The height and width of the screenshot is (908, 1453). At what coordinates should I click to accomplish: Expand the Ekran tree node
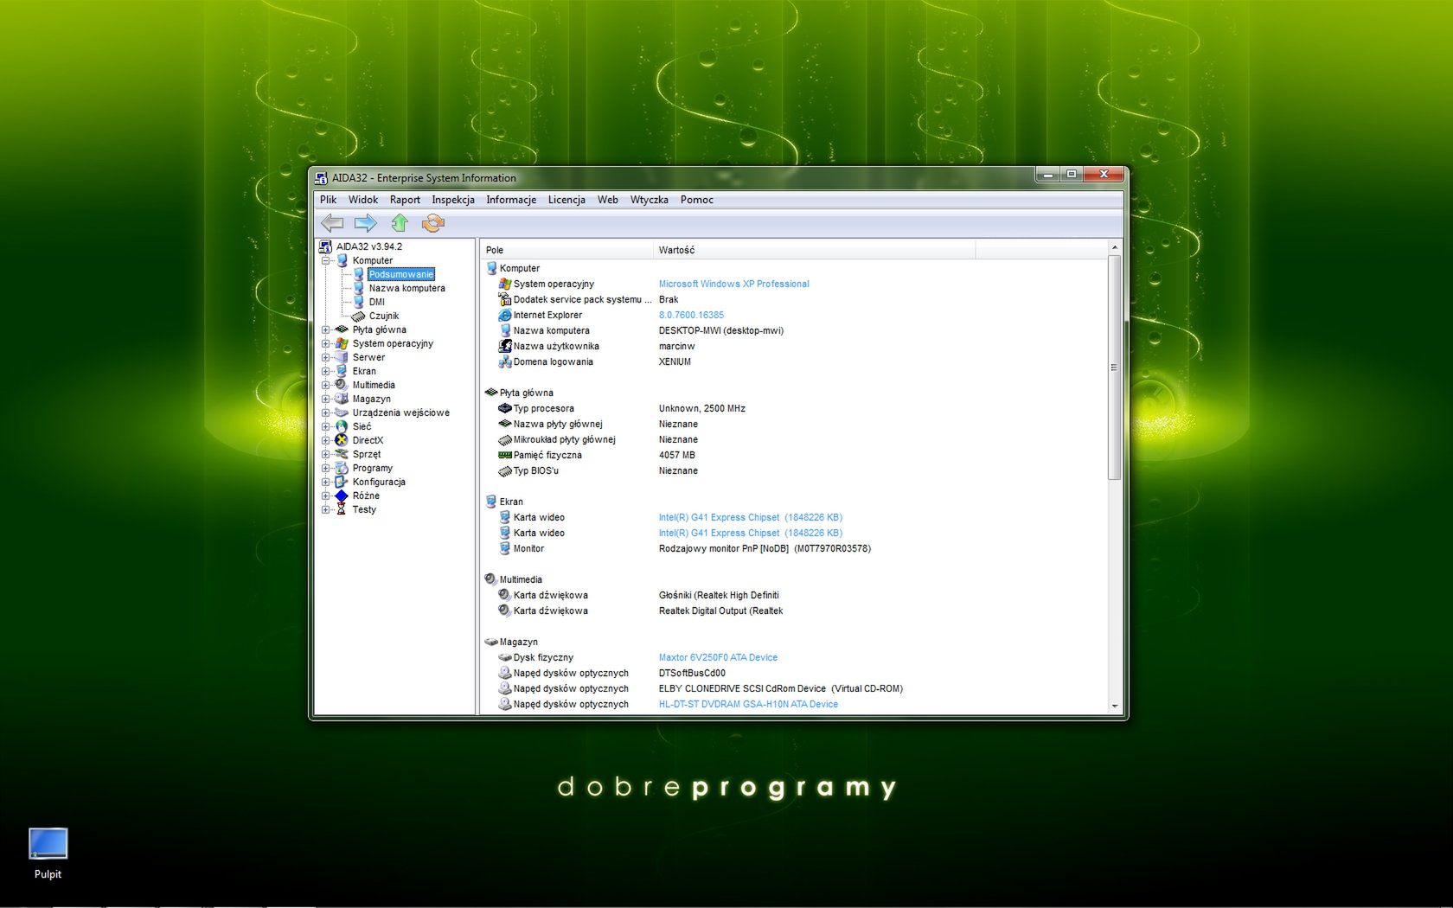326,371
